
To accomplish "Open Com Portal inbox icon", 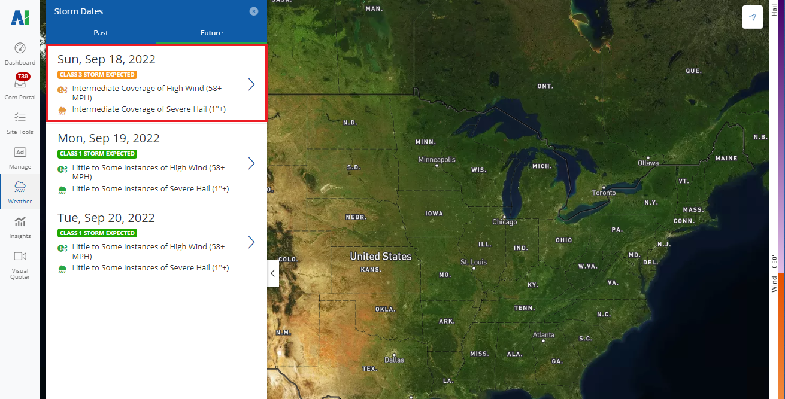I will click(20, 84).
